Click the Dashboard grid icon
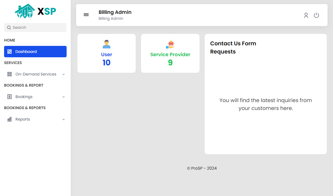 [x=10, y=52]
